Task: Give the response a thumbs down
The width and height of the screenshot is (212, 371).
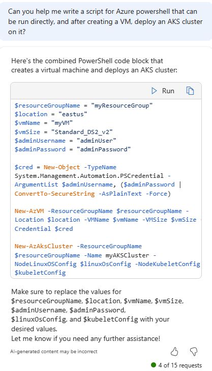Action: coord(194,352)
